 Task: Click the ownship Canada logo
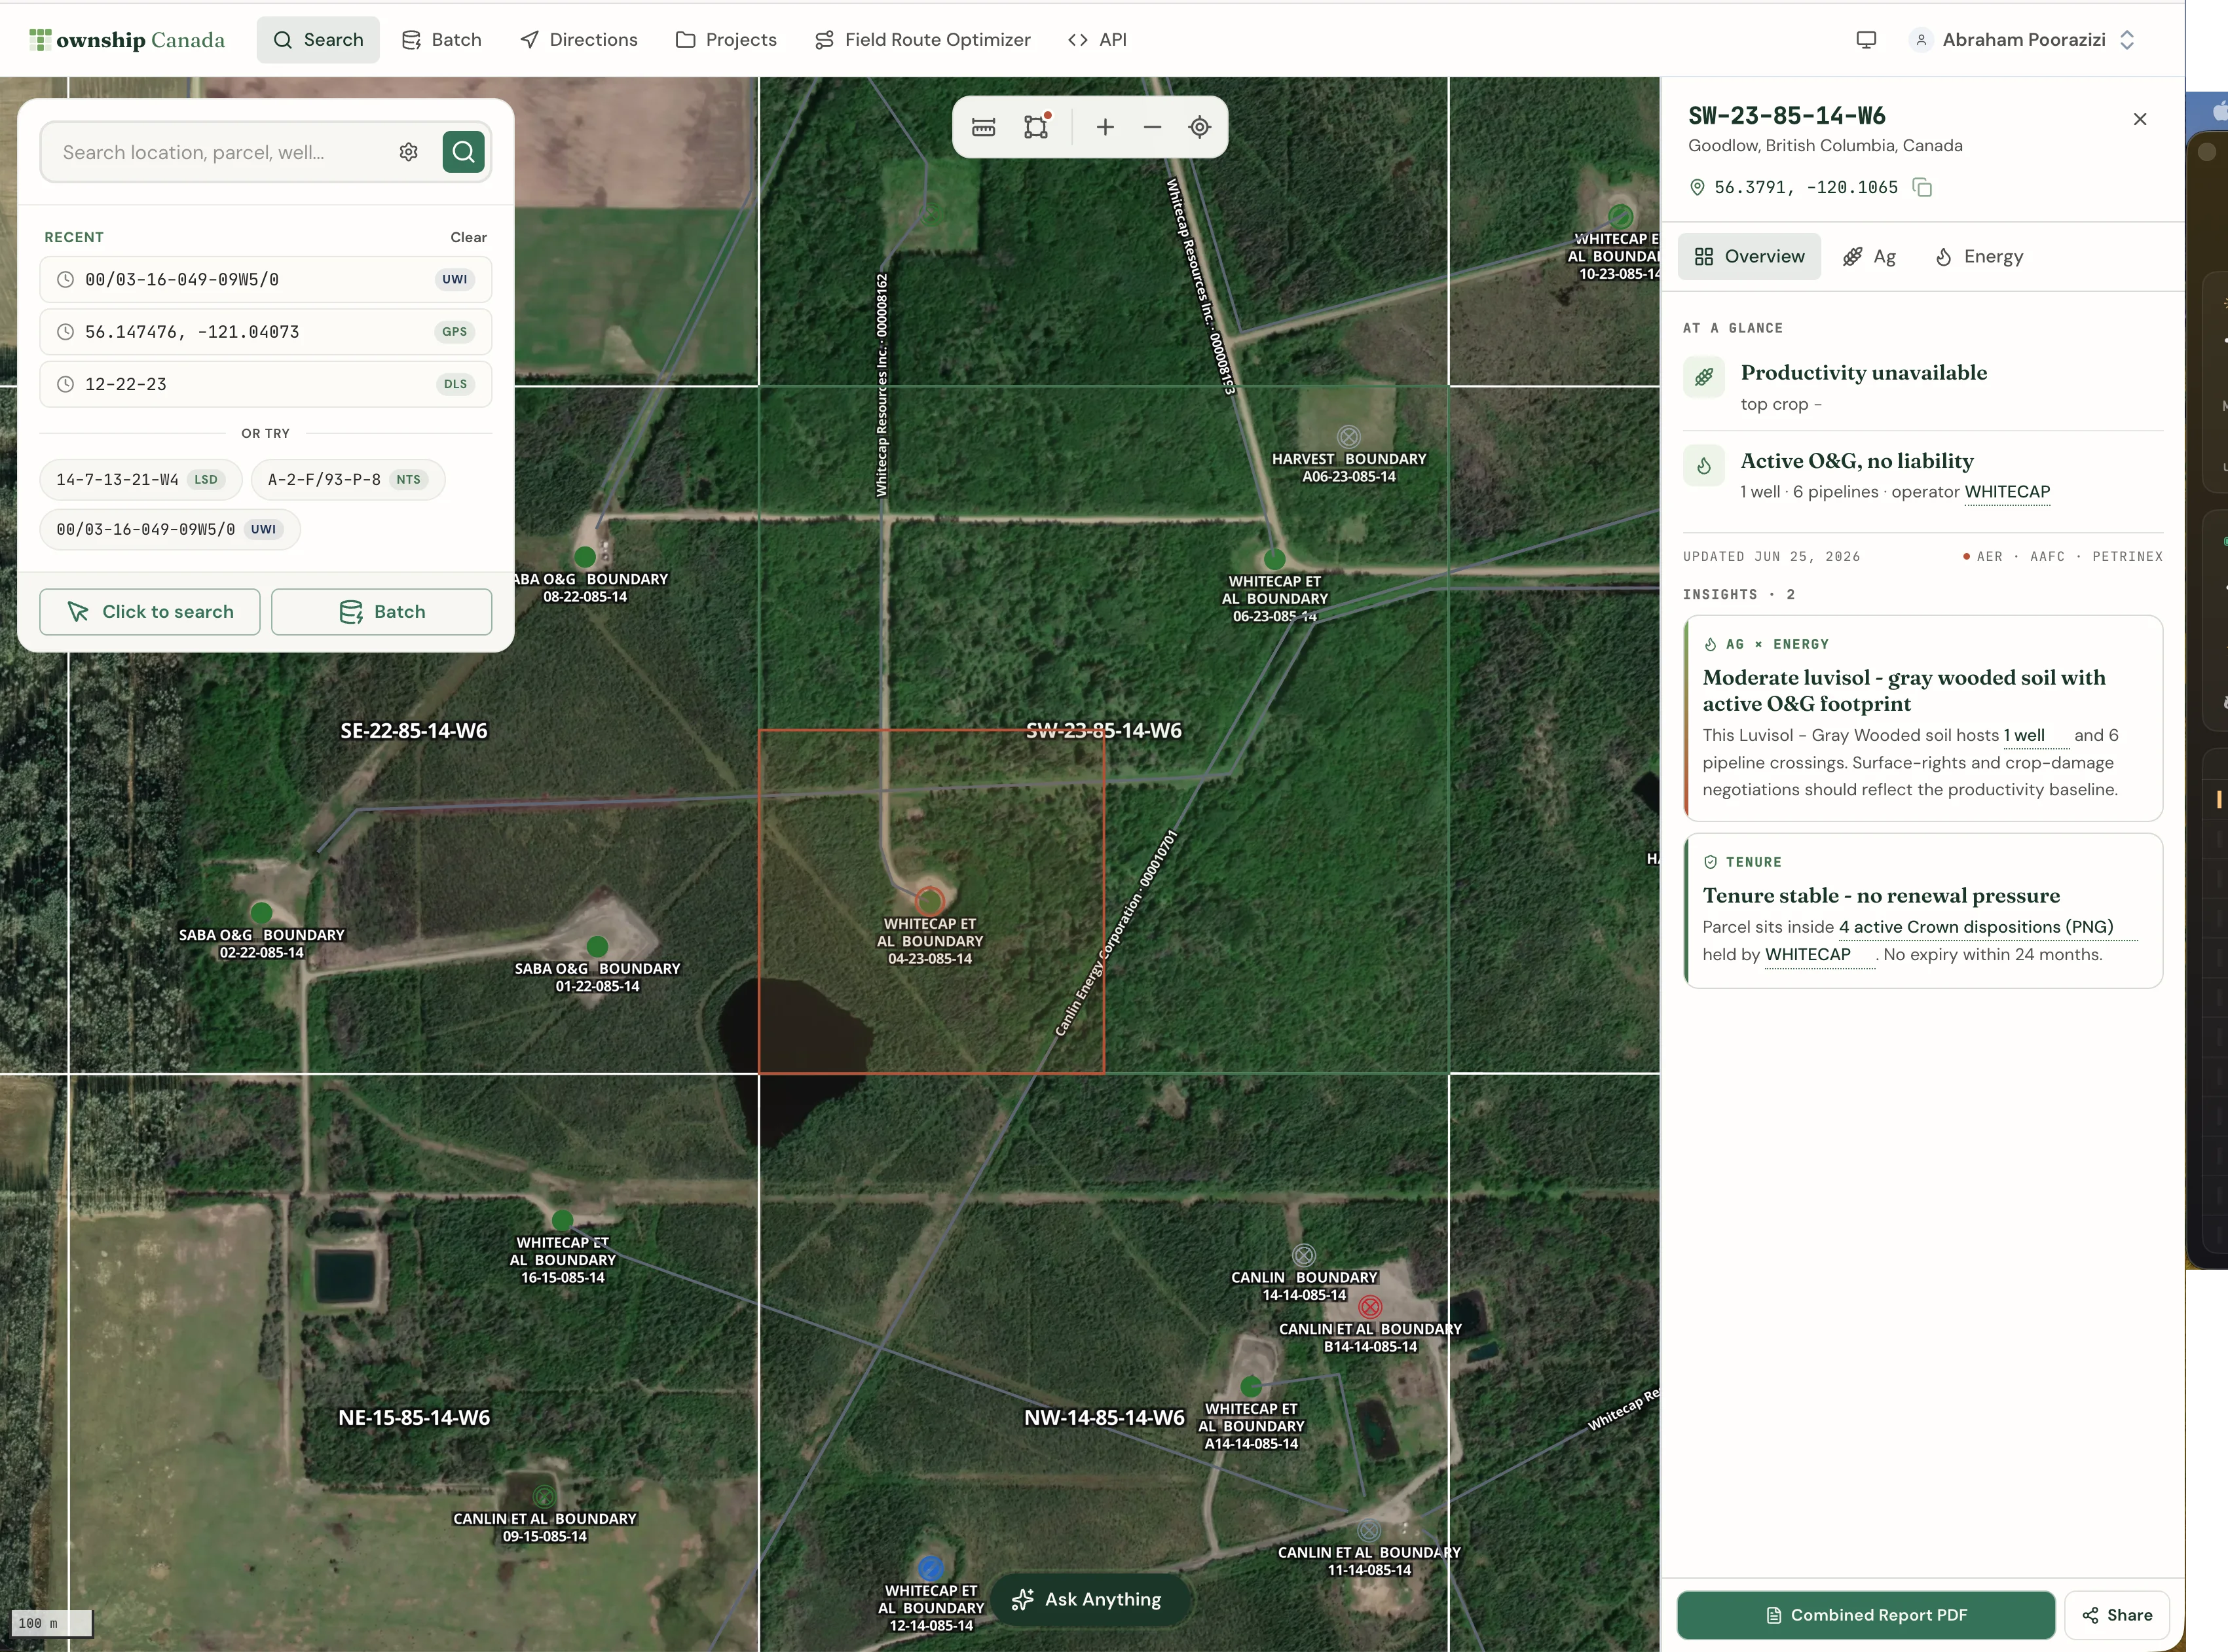[127, 40]
